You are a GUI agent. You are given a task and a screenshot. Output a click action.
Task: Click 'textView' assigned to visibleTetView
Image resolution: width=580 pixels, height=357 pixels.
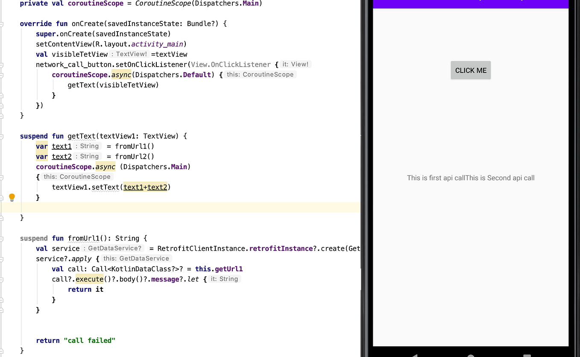171,54
